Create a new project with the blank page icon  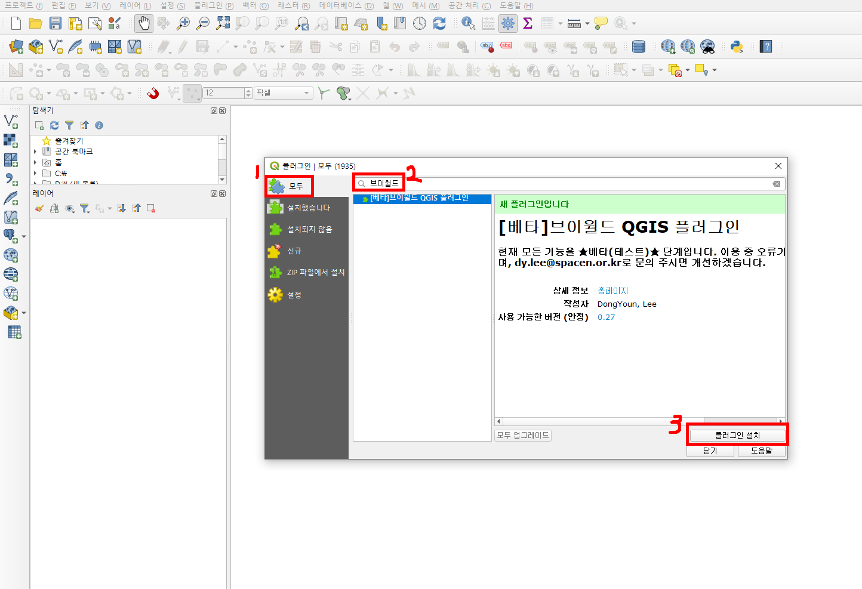(16, 23)
